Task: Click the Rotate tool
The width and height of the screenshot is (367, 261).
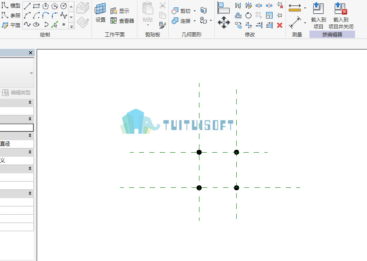Action: 248,15
